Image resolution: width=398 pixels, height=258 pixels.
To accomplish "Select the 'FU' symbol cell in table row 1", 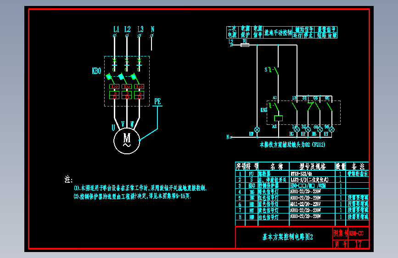I will click(251, 174).
